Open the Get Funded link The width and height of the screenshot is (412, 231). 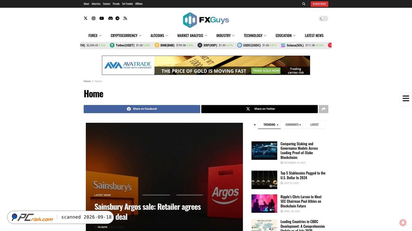pos(127,4)
